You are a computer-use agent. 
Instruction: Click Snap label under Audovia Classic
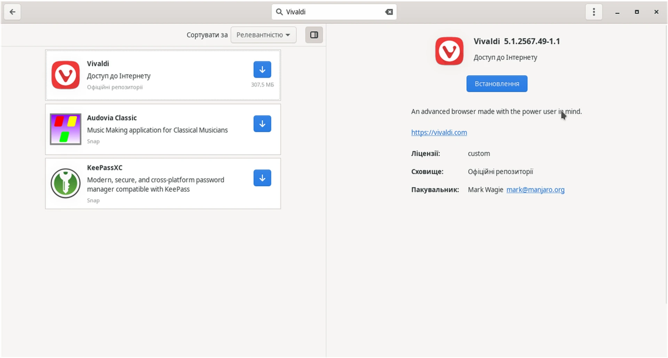(x=93, y=141)
